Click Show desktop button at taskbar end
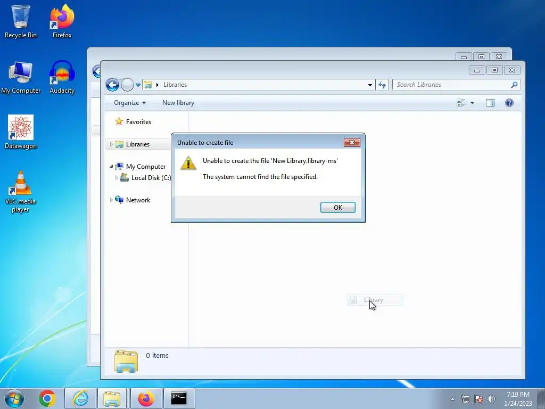The height and width of the screenshot is (409, 545). click(x=541, y=398)
